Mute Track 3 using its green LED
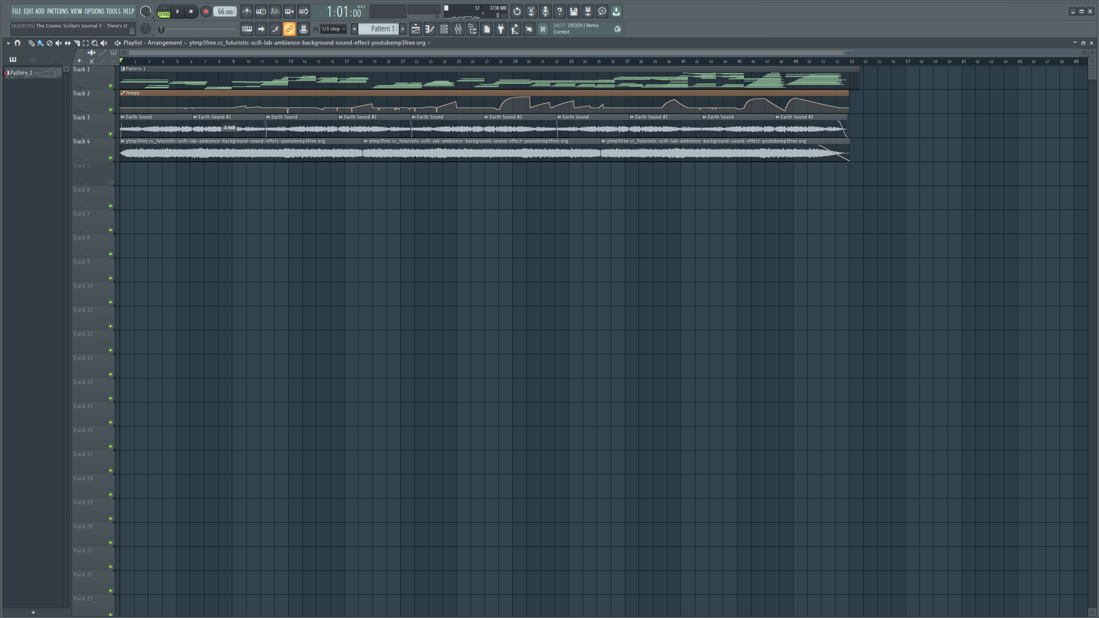The height and width of the screenshot is (618, 1099). (110, 134)
